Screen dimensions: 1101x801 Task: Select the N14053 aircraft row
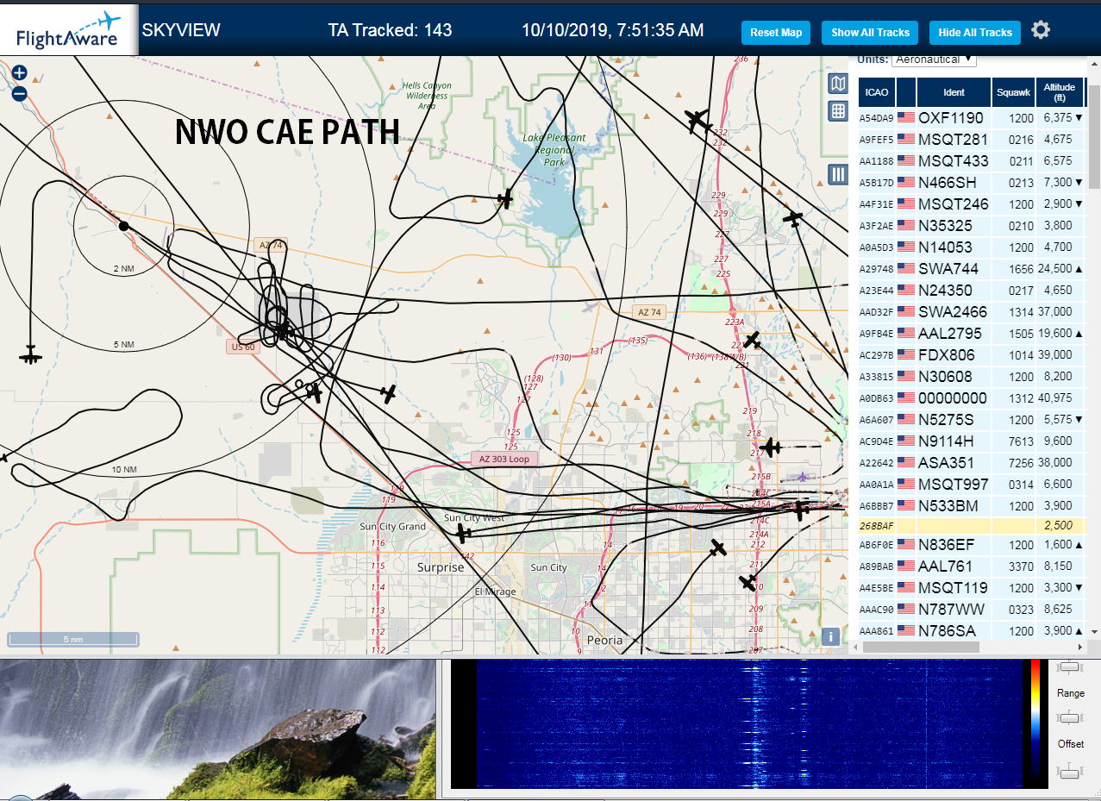[x=972, y=247]
